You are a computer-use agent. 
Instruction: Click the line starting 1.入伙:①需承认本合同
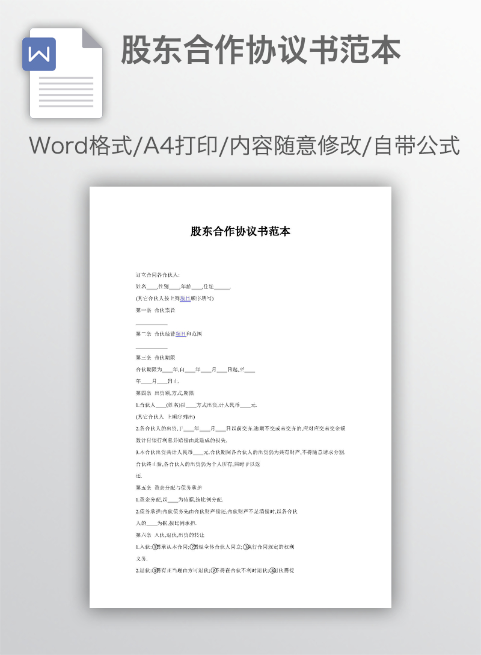point(215,547)
